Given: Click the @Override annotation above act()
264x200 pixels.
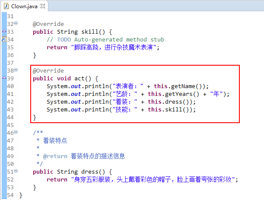Looking at the screenshot, I should [x=48, y=71].
